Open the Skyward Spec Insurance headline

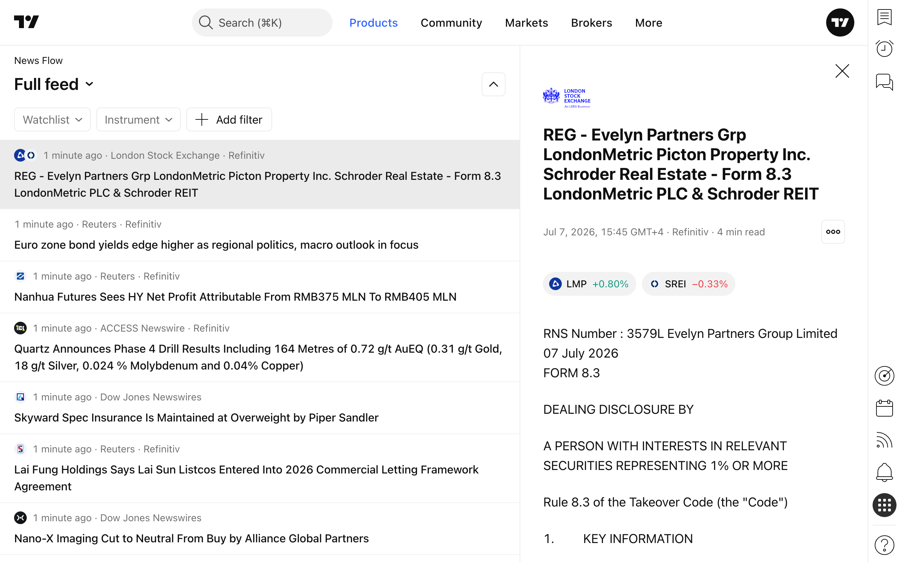[x=196, y=417]
